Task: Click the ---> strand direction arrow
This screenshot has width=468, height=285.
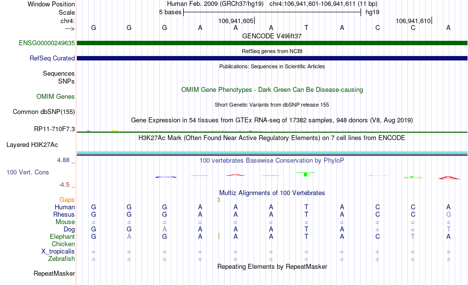Action: (69, 28)
